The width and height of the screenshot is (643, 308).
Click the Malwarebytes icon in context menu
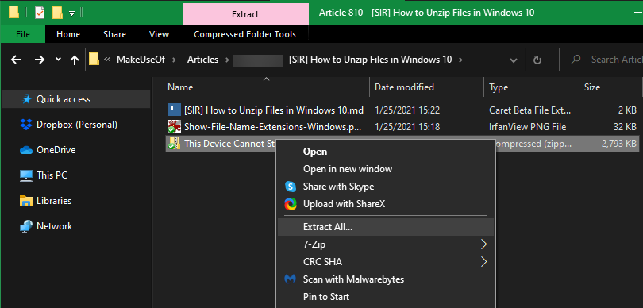[x=291, y=279]
